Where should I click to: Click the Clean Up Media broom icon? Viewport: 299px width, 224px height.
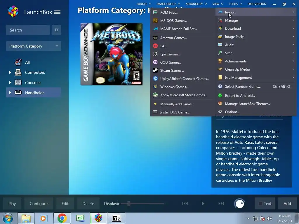[220, 69]
